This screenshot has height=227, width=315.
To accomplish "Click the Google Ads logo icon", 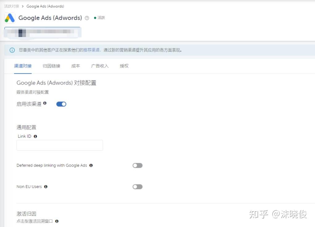I will 10,18.
